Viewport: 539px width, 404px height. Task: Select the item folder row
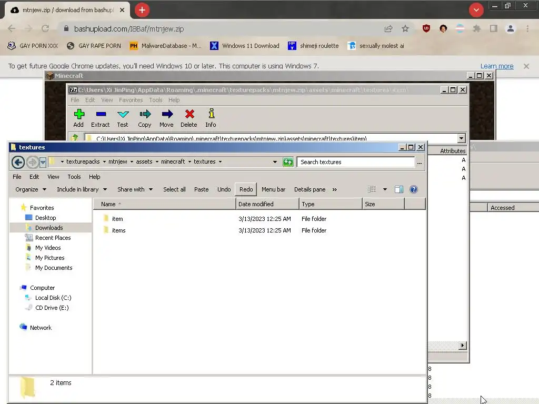(259, 219)
